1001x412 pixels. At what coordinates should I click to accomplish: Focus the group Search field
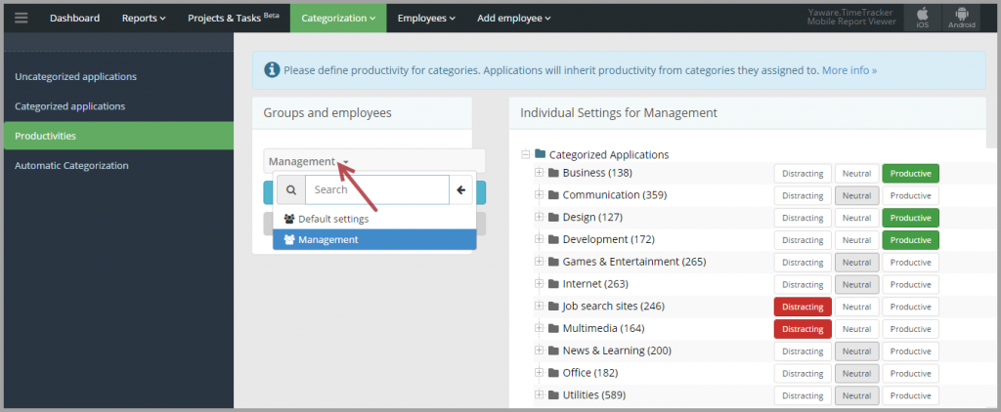tap(377, 190)
